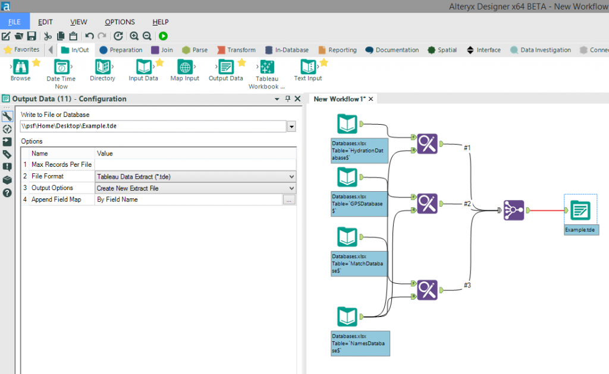Switch to the Transform tool category
The height and width of the screenshot is (374, 609).
click(236, 50)
